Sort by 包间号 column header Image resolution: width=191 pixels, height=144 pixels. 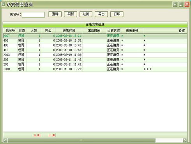10,31
